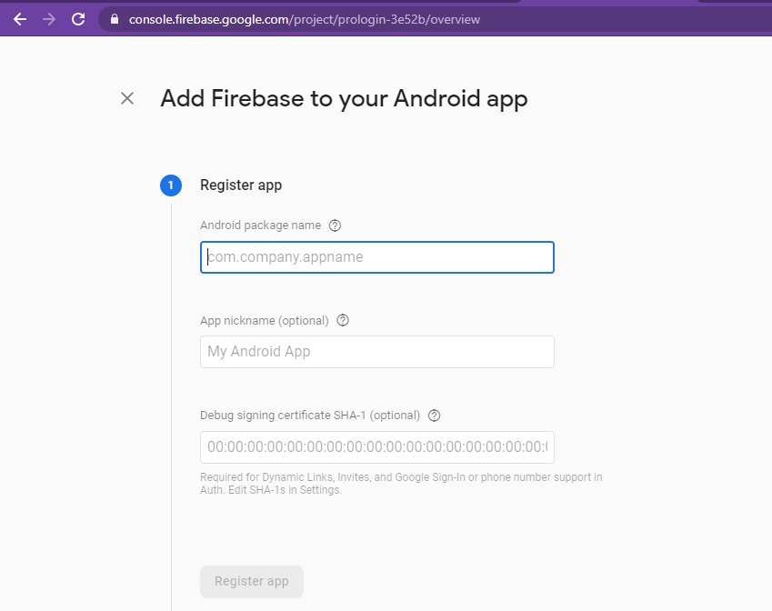The height and width of the screenshot is (611, 772).
Task: Close the Add Firebase setup dialog
Action: pyautogui.click(x=127, y=98)
